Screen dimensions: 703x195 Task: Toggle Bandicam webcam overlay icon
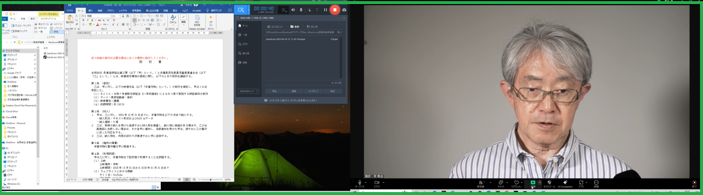[284, 10]
